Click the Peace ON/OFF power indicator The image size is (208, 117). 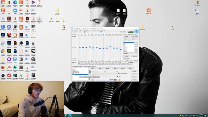131,32
